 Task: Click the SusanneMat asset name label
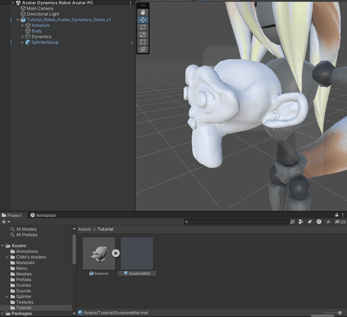point(139,274)
